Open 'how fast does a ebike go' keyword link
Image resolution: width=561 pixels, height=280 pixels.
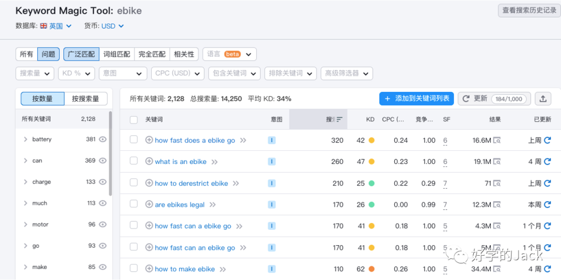(195, 141)
